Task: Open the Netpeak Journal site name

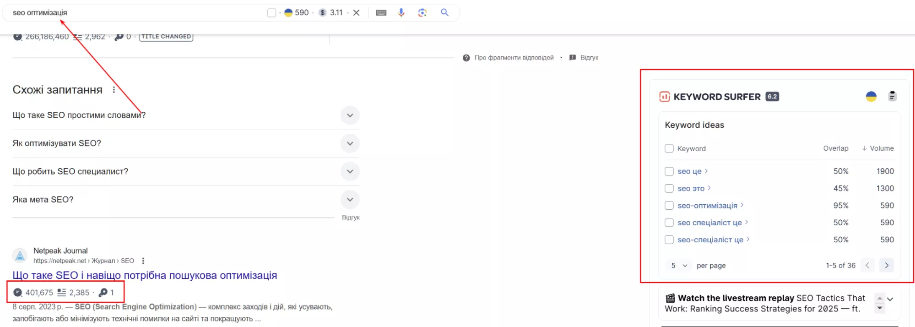Action: pos(60,251)
